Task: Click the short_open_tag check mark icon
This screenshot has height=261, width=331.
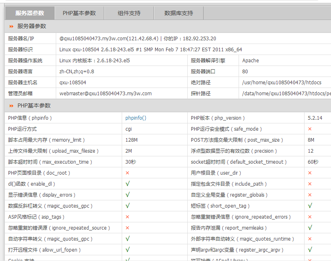Action: coord(310,206)
